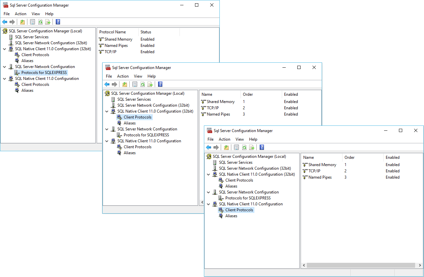Click Up one level icon in middle window
This screenshot has width=424, height=277.
pyautogui.click(x=125, y=85)
